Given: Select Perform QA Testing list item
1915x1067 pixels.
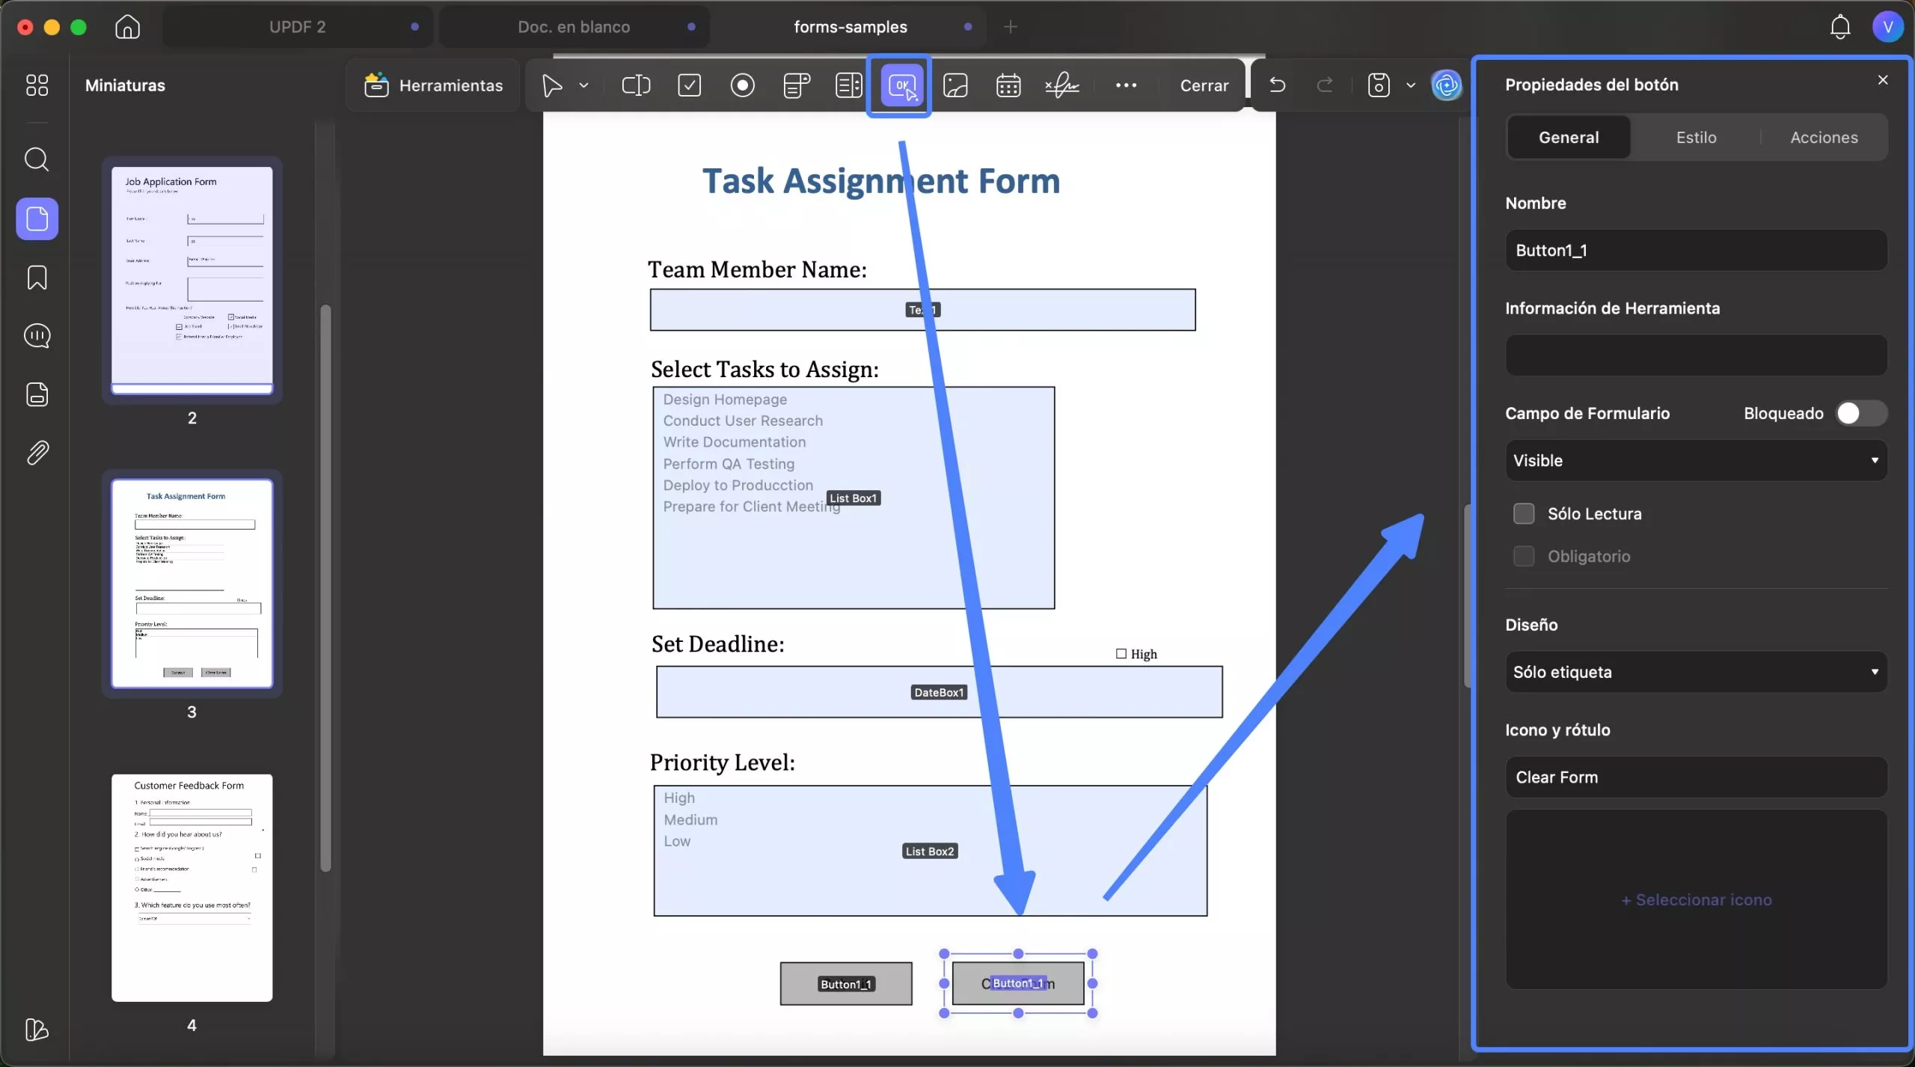Looking at the screenshot, I should click(x=729, y=464).
